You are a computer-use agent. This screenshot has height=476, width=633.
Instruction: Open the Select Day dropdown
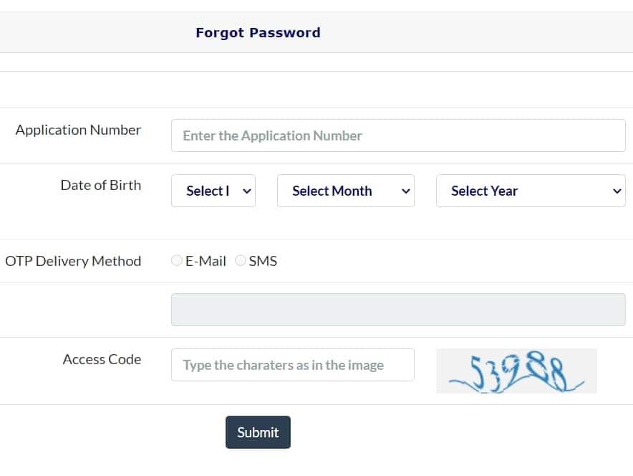pos(213,191)
